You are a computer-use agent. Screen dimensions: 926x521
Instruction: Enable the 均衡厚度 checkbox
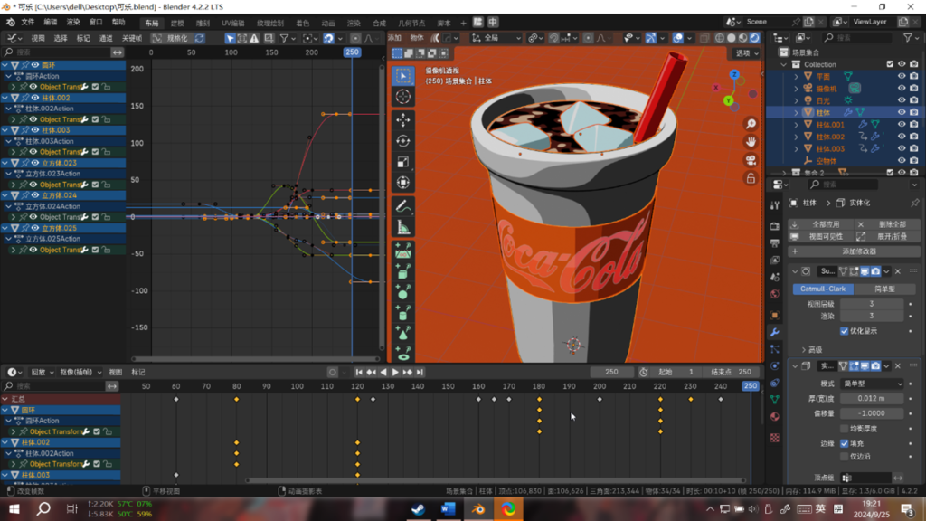coord(845,429)
